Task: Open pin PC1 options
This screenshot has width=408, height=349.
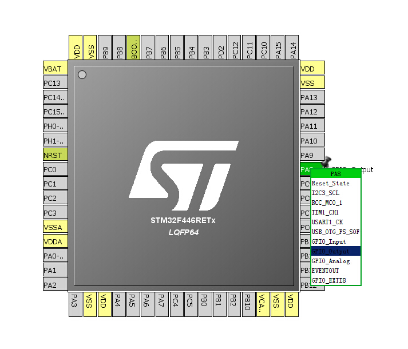Action: click(55, 184)
